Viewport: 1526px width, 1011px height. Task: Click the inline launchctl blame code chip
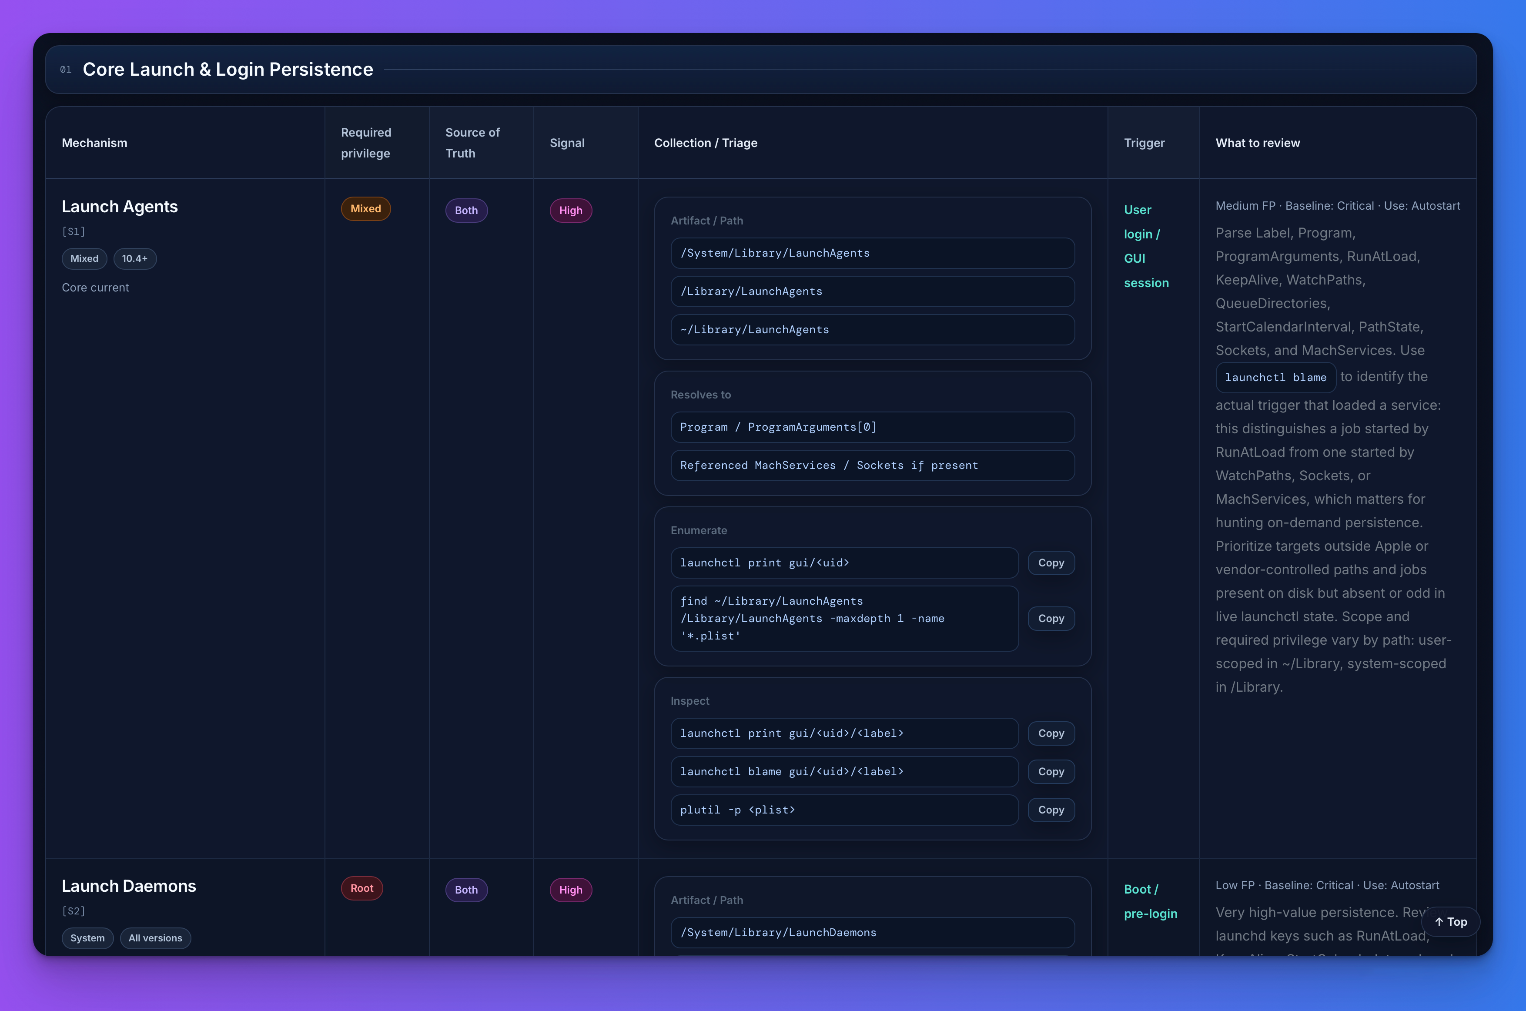(x=1275, y=377)
